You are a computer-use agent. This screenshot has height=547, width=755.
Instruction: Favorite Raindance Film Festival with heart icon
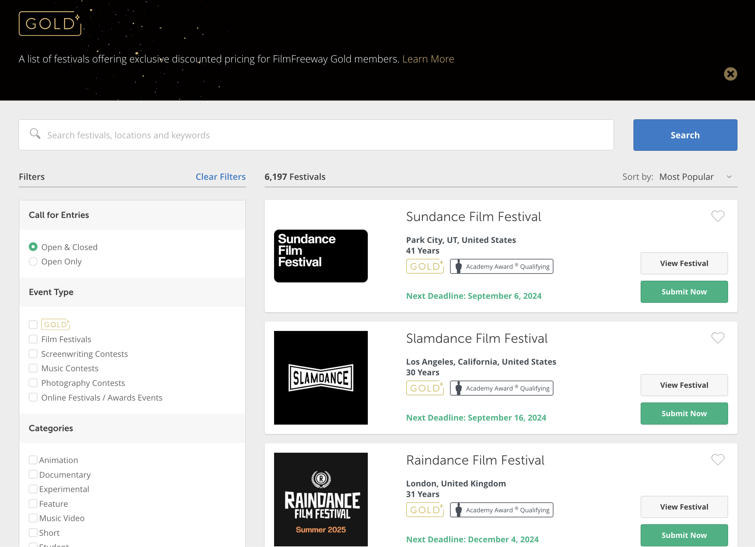(718, 460)
